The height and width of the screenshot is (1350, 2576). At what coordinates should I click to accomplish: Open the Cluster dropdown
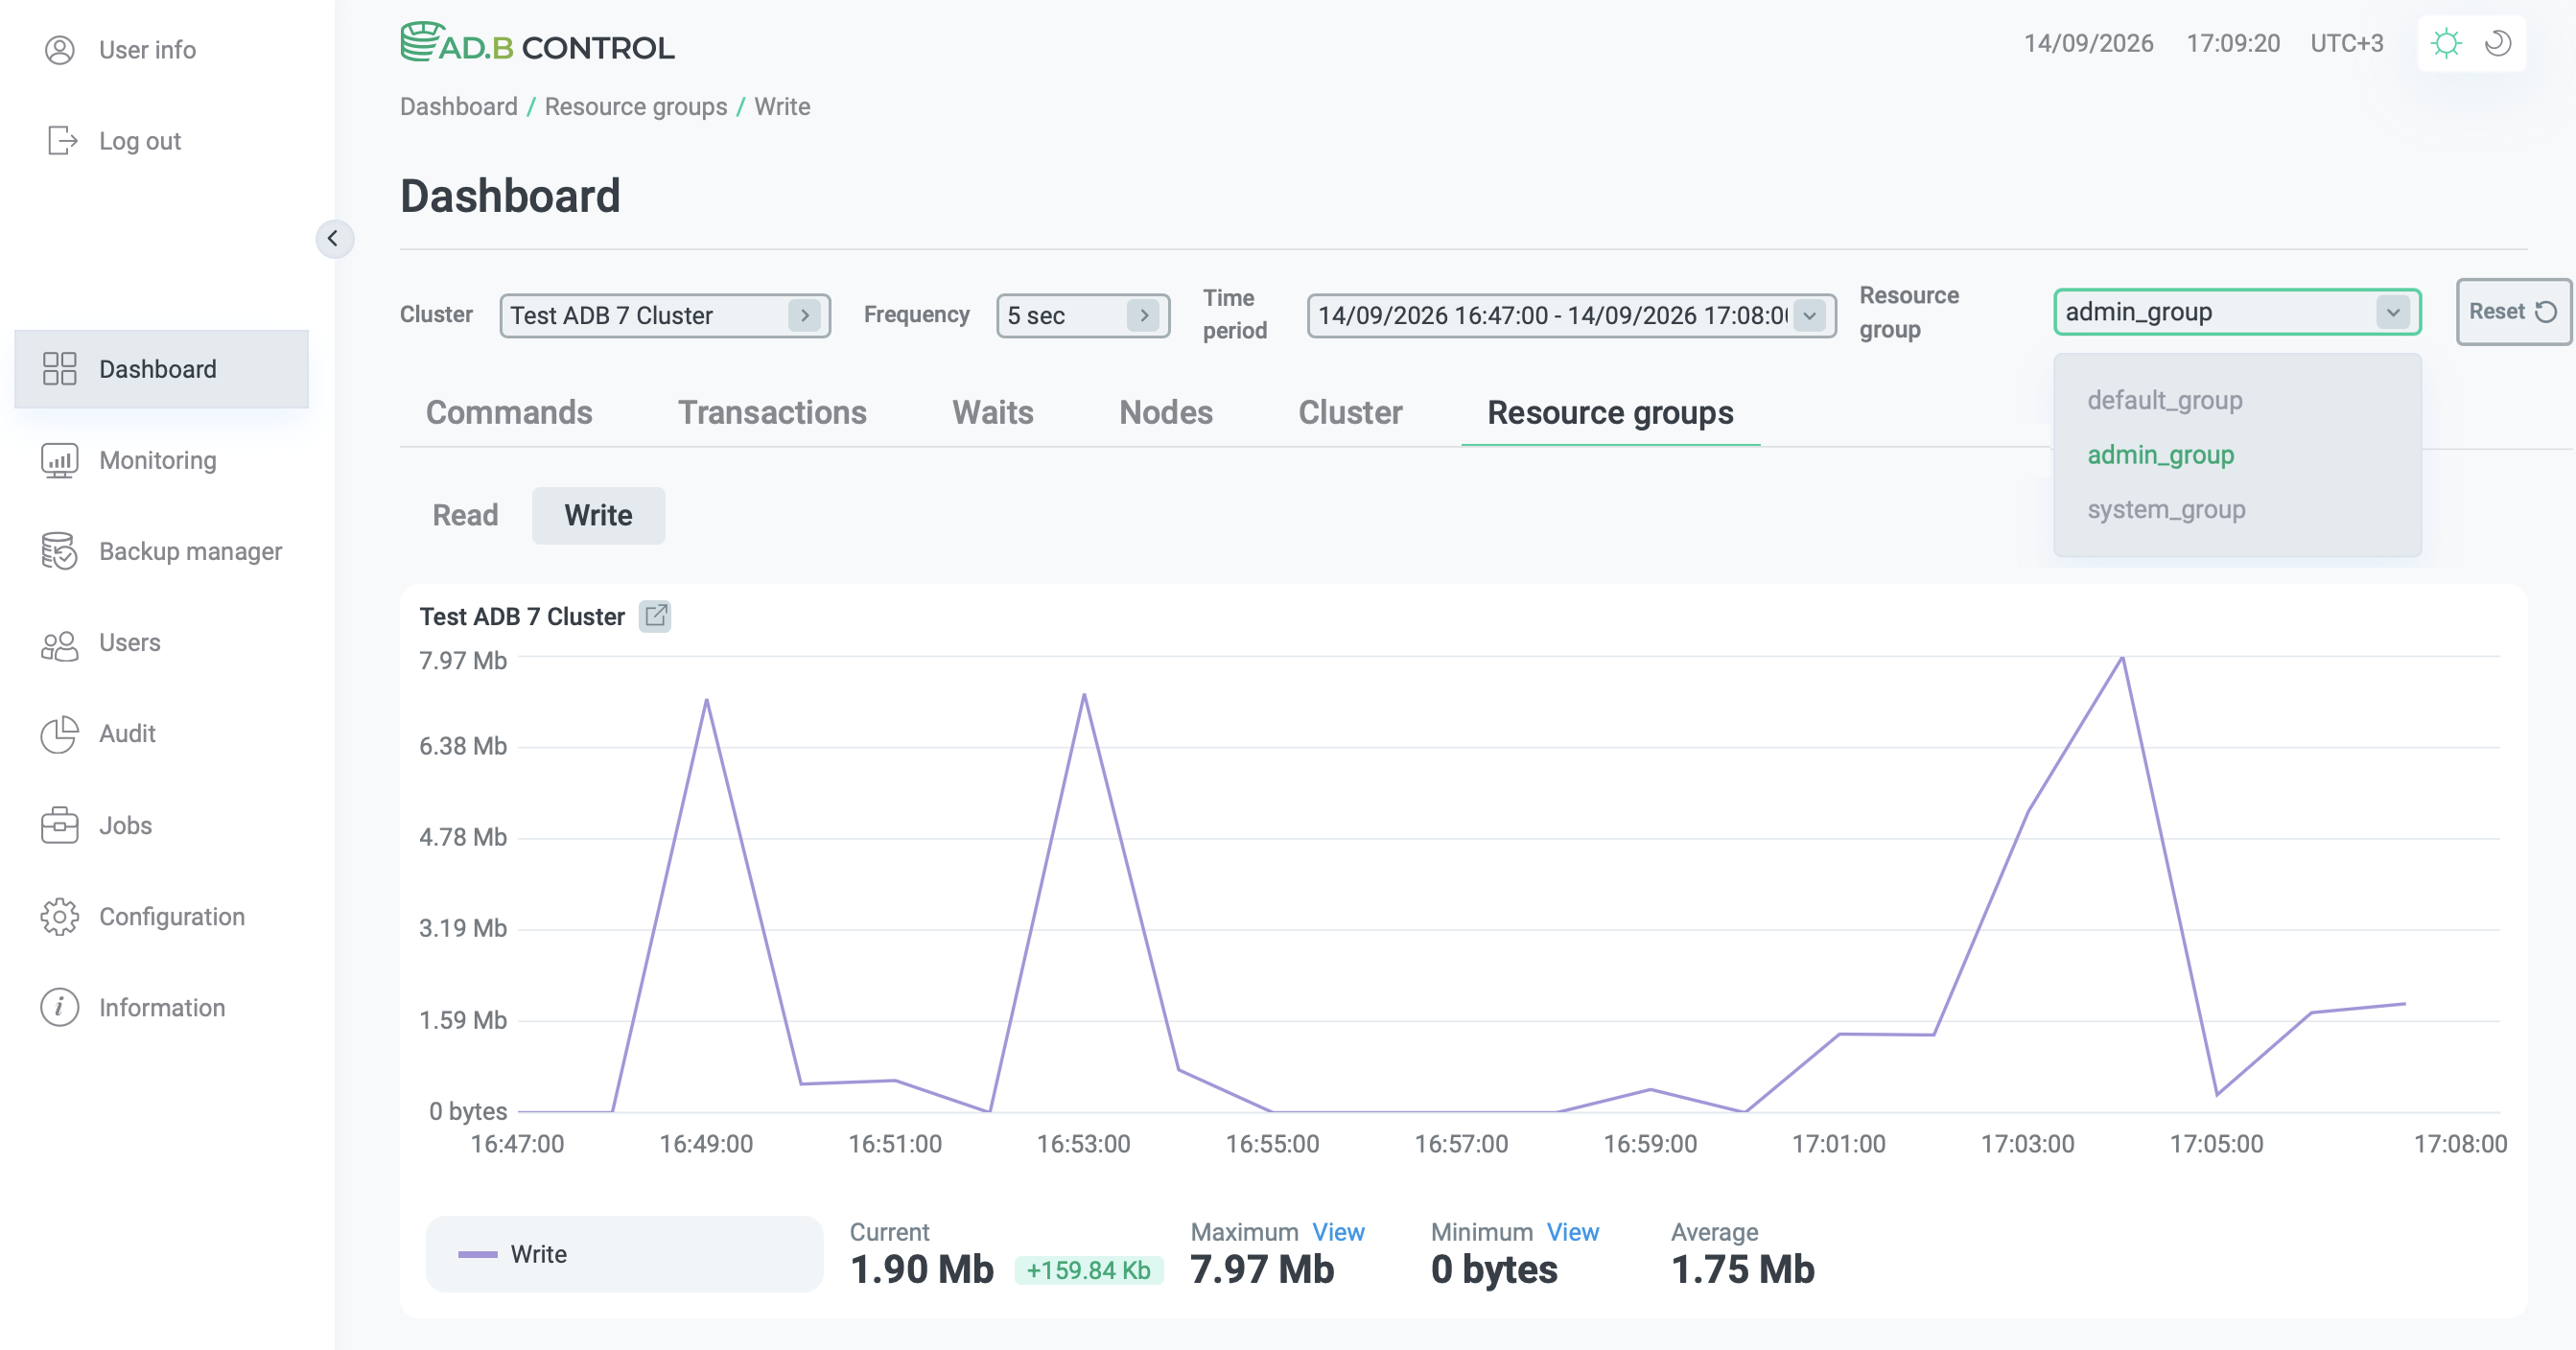pyautogui.click(x=666, y=315)
